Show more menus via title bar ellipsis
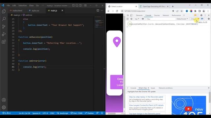 pos(43,6)
